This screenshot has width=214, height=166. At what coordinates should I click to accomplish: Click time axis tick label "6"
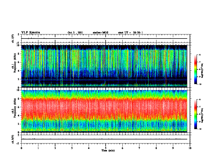coord(123,148)
